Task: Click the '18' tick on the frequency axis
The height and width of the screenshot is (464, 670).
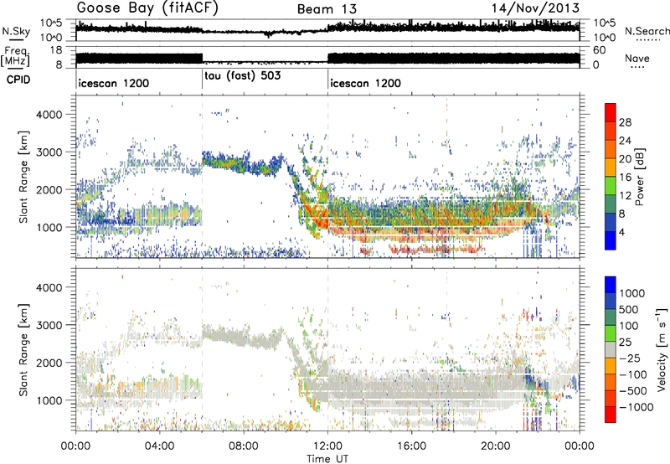Action: click(56, 50)
